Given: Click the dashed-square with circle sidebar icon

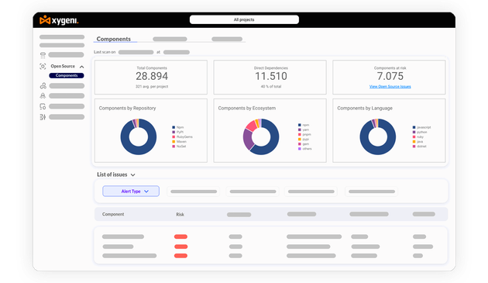Looking at the screenshot, I should click(x=43, y=106).
